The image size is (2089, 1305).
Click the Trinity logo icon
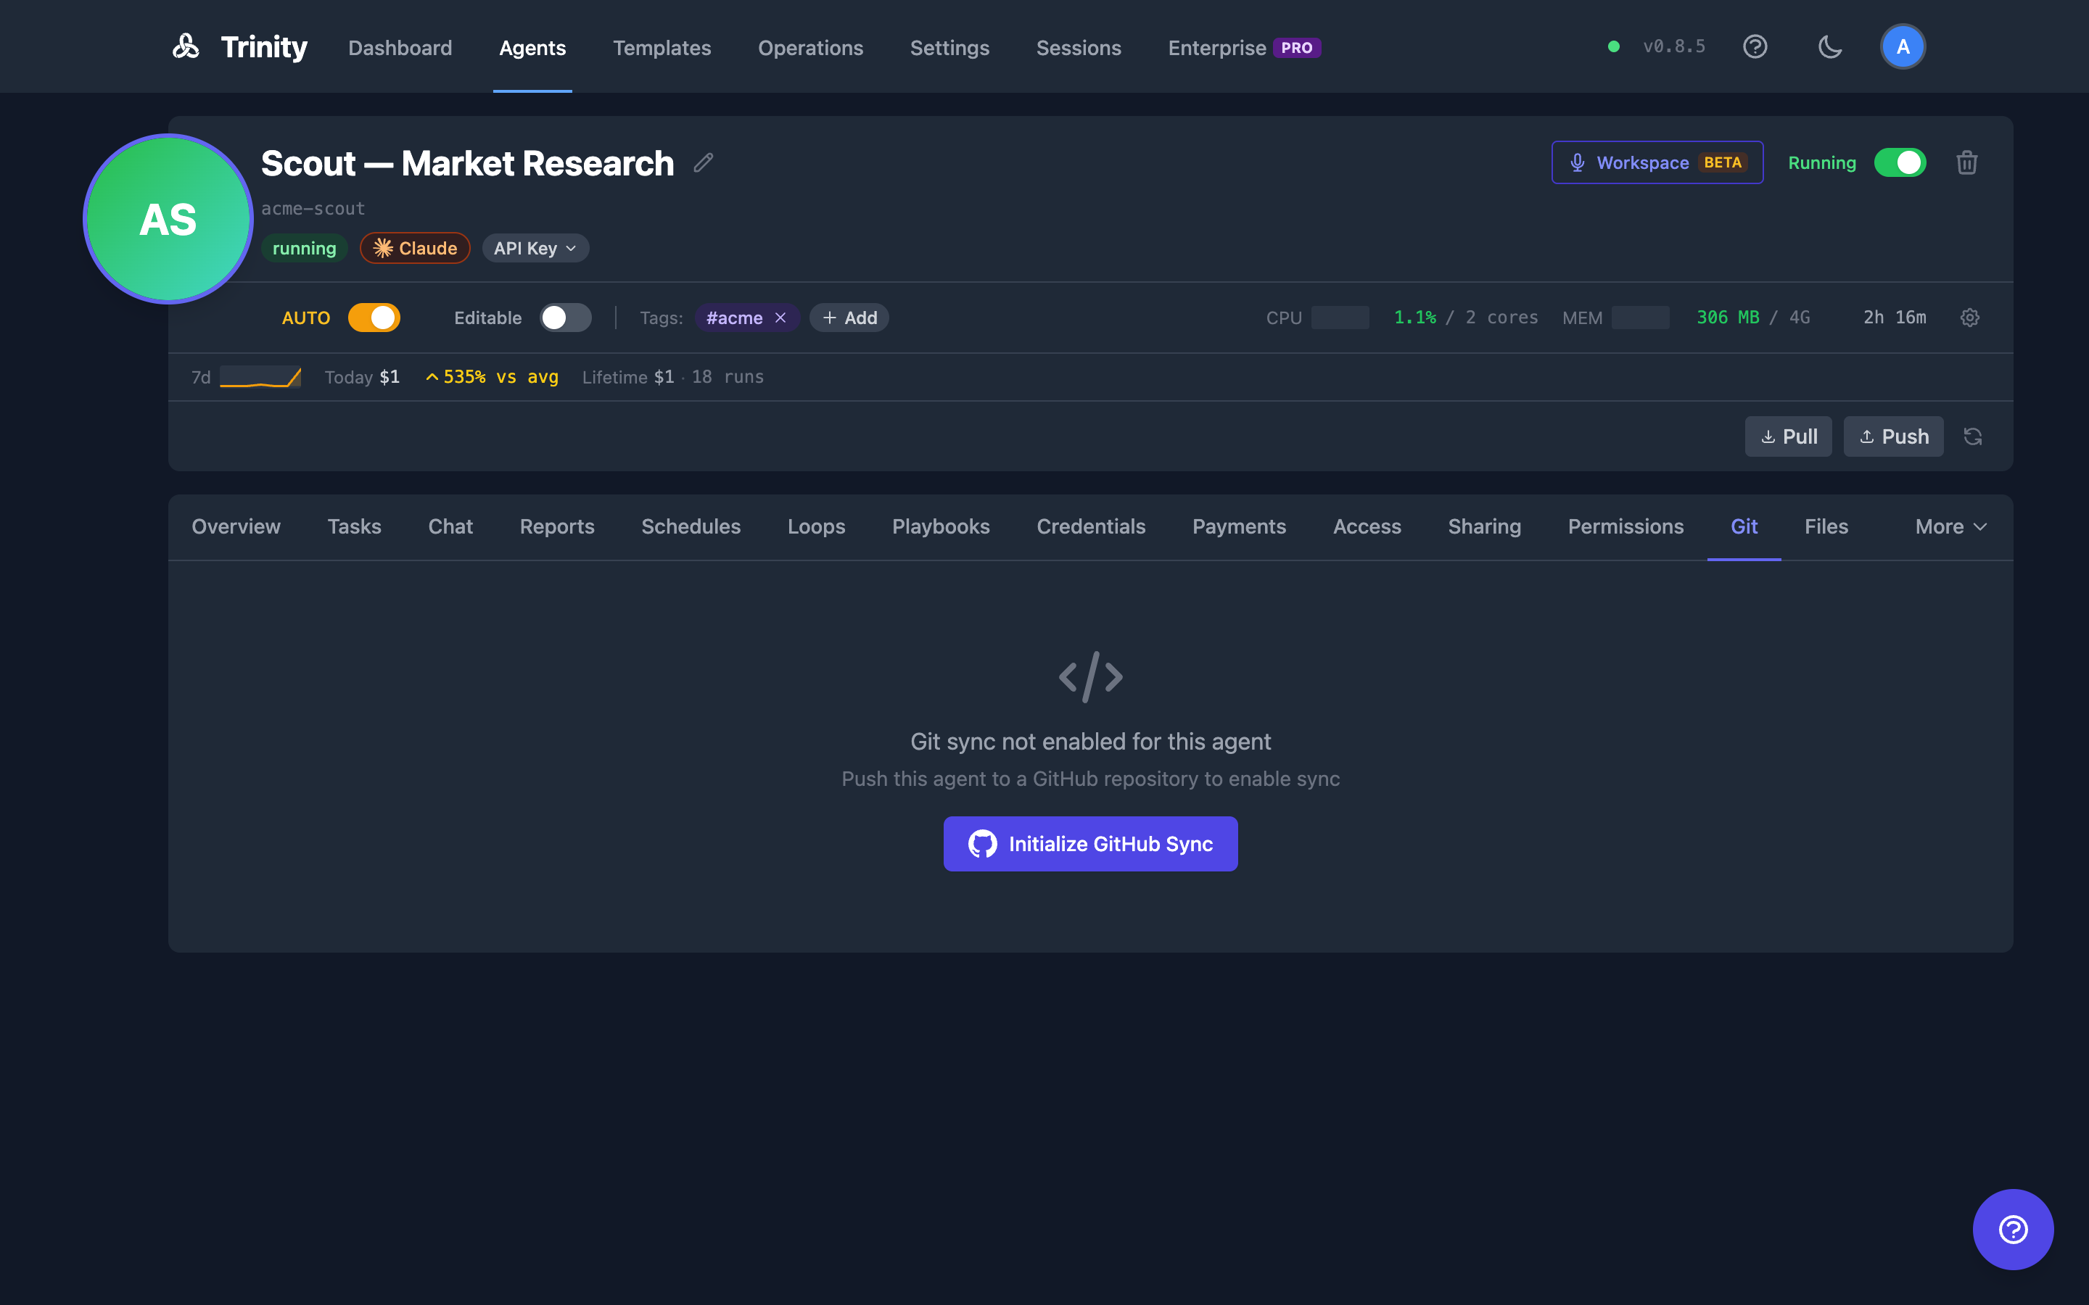[x=186, y=46]
